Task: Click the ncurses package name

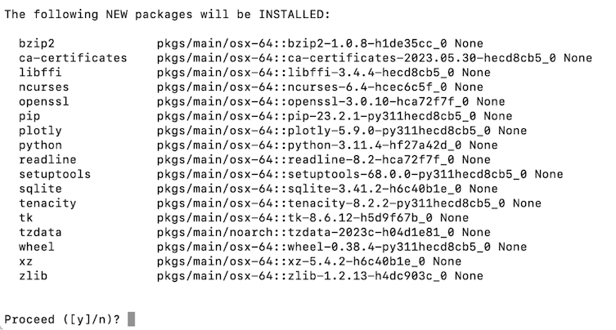Action: (x=43, y=87)
